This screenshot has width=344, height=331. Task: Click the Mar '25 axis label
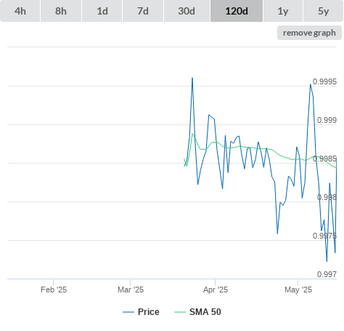pyautogui.click(x=131, y=290)
